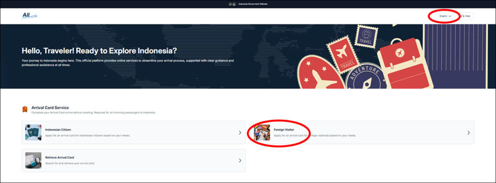Click the Retrieve Arrival Card thumbnail image

[33, 160]
